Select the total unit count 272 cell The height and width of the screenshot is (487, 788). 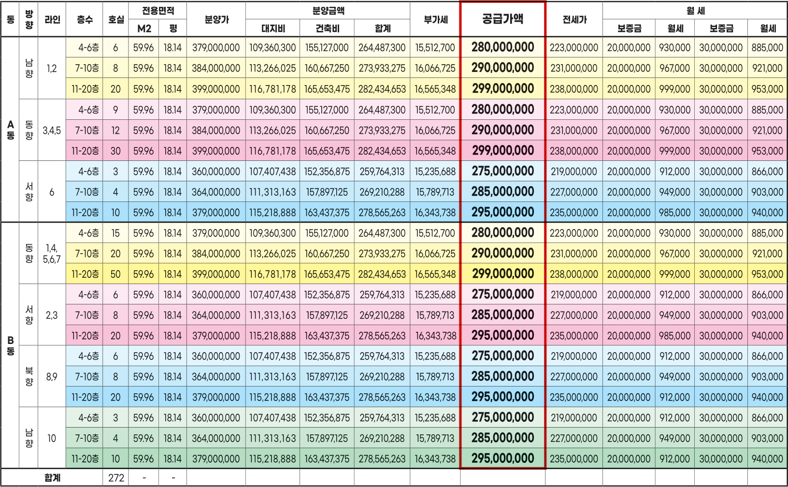point(115,478)
